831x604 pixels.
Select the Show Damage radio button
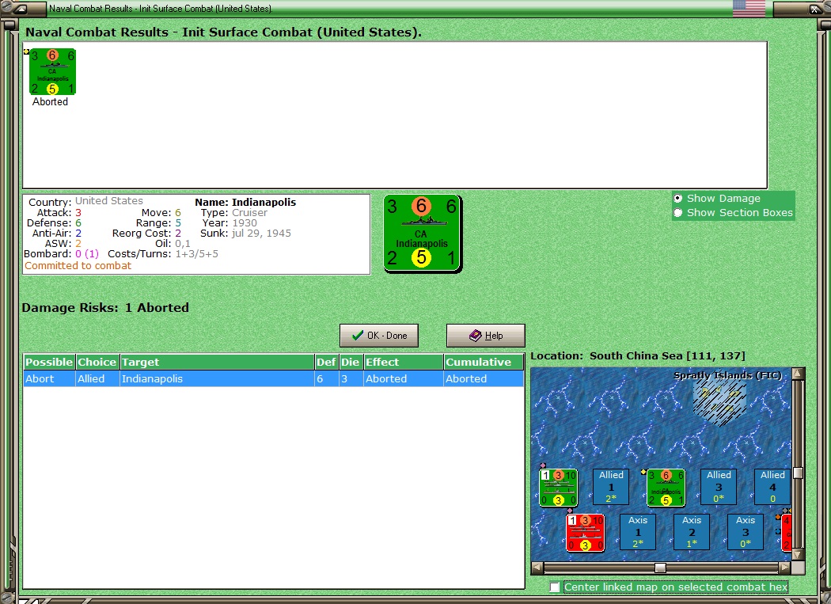point(677,199)
